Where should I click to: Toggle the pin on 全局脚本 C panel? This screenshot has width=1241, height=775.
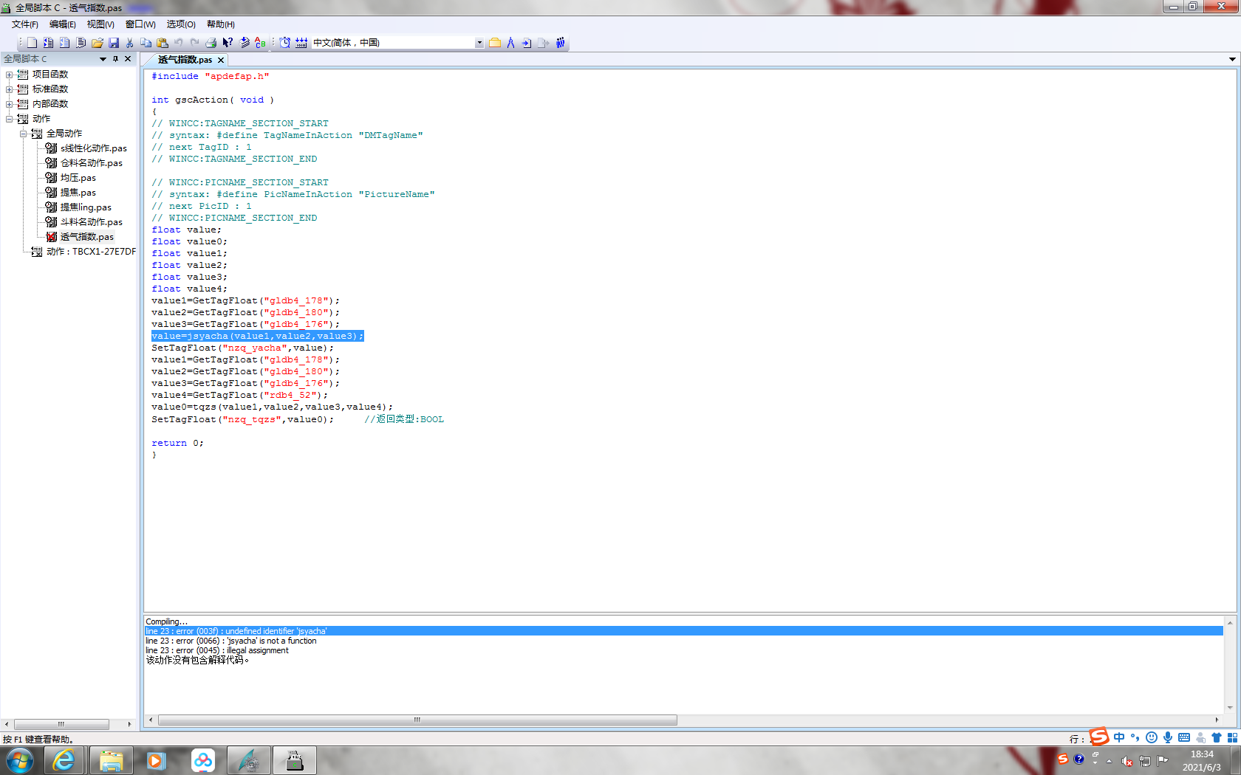pyautogui.click(x=115, y=59)
